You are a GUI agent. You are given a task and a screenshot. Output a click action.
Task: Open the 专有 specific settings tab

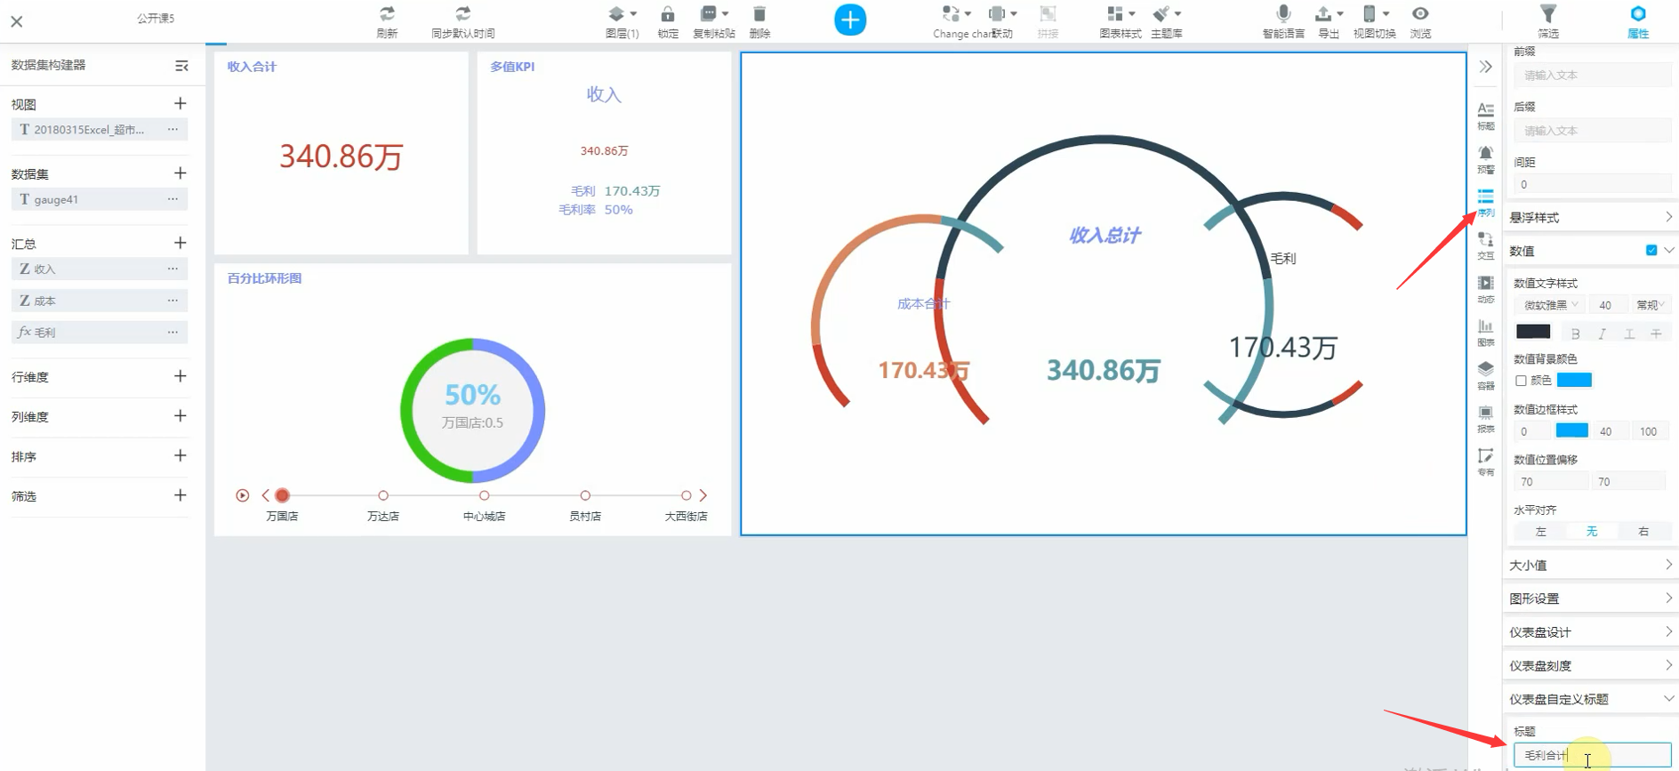[1486, 462]
